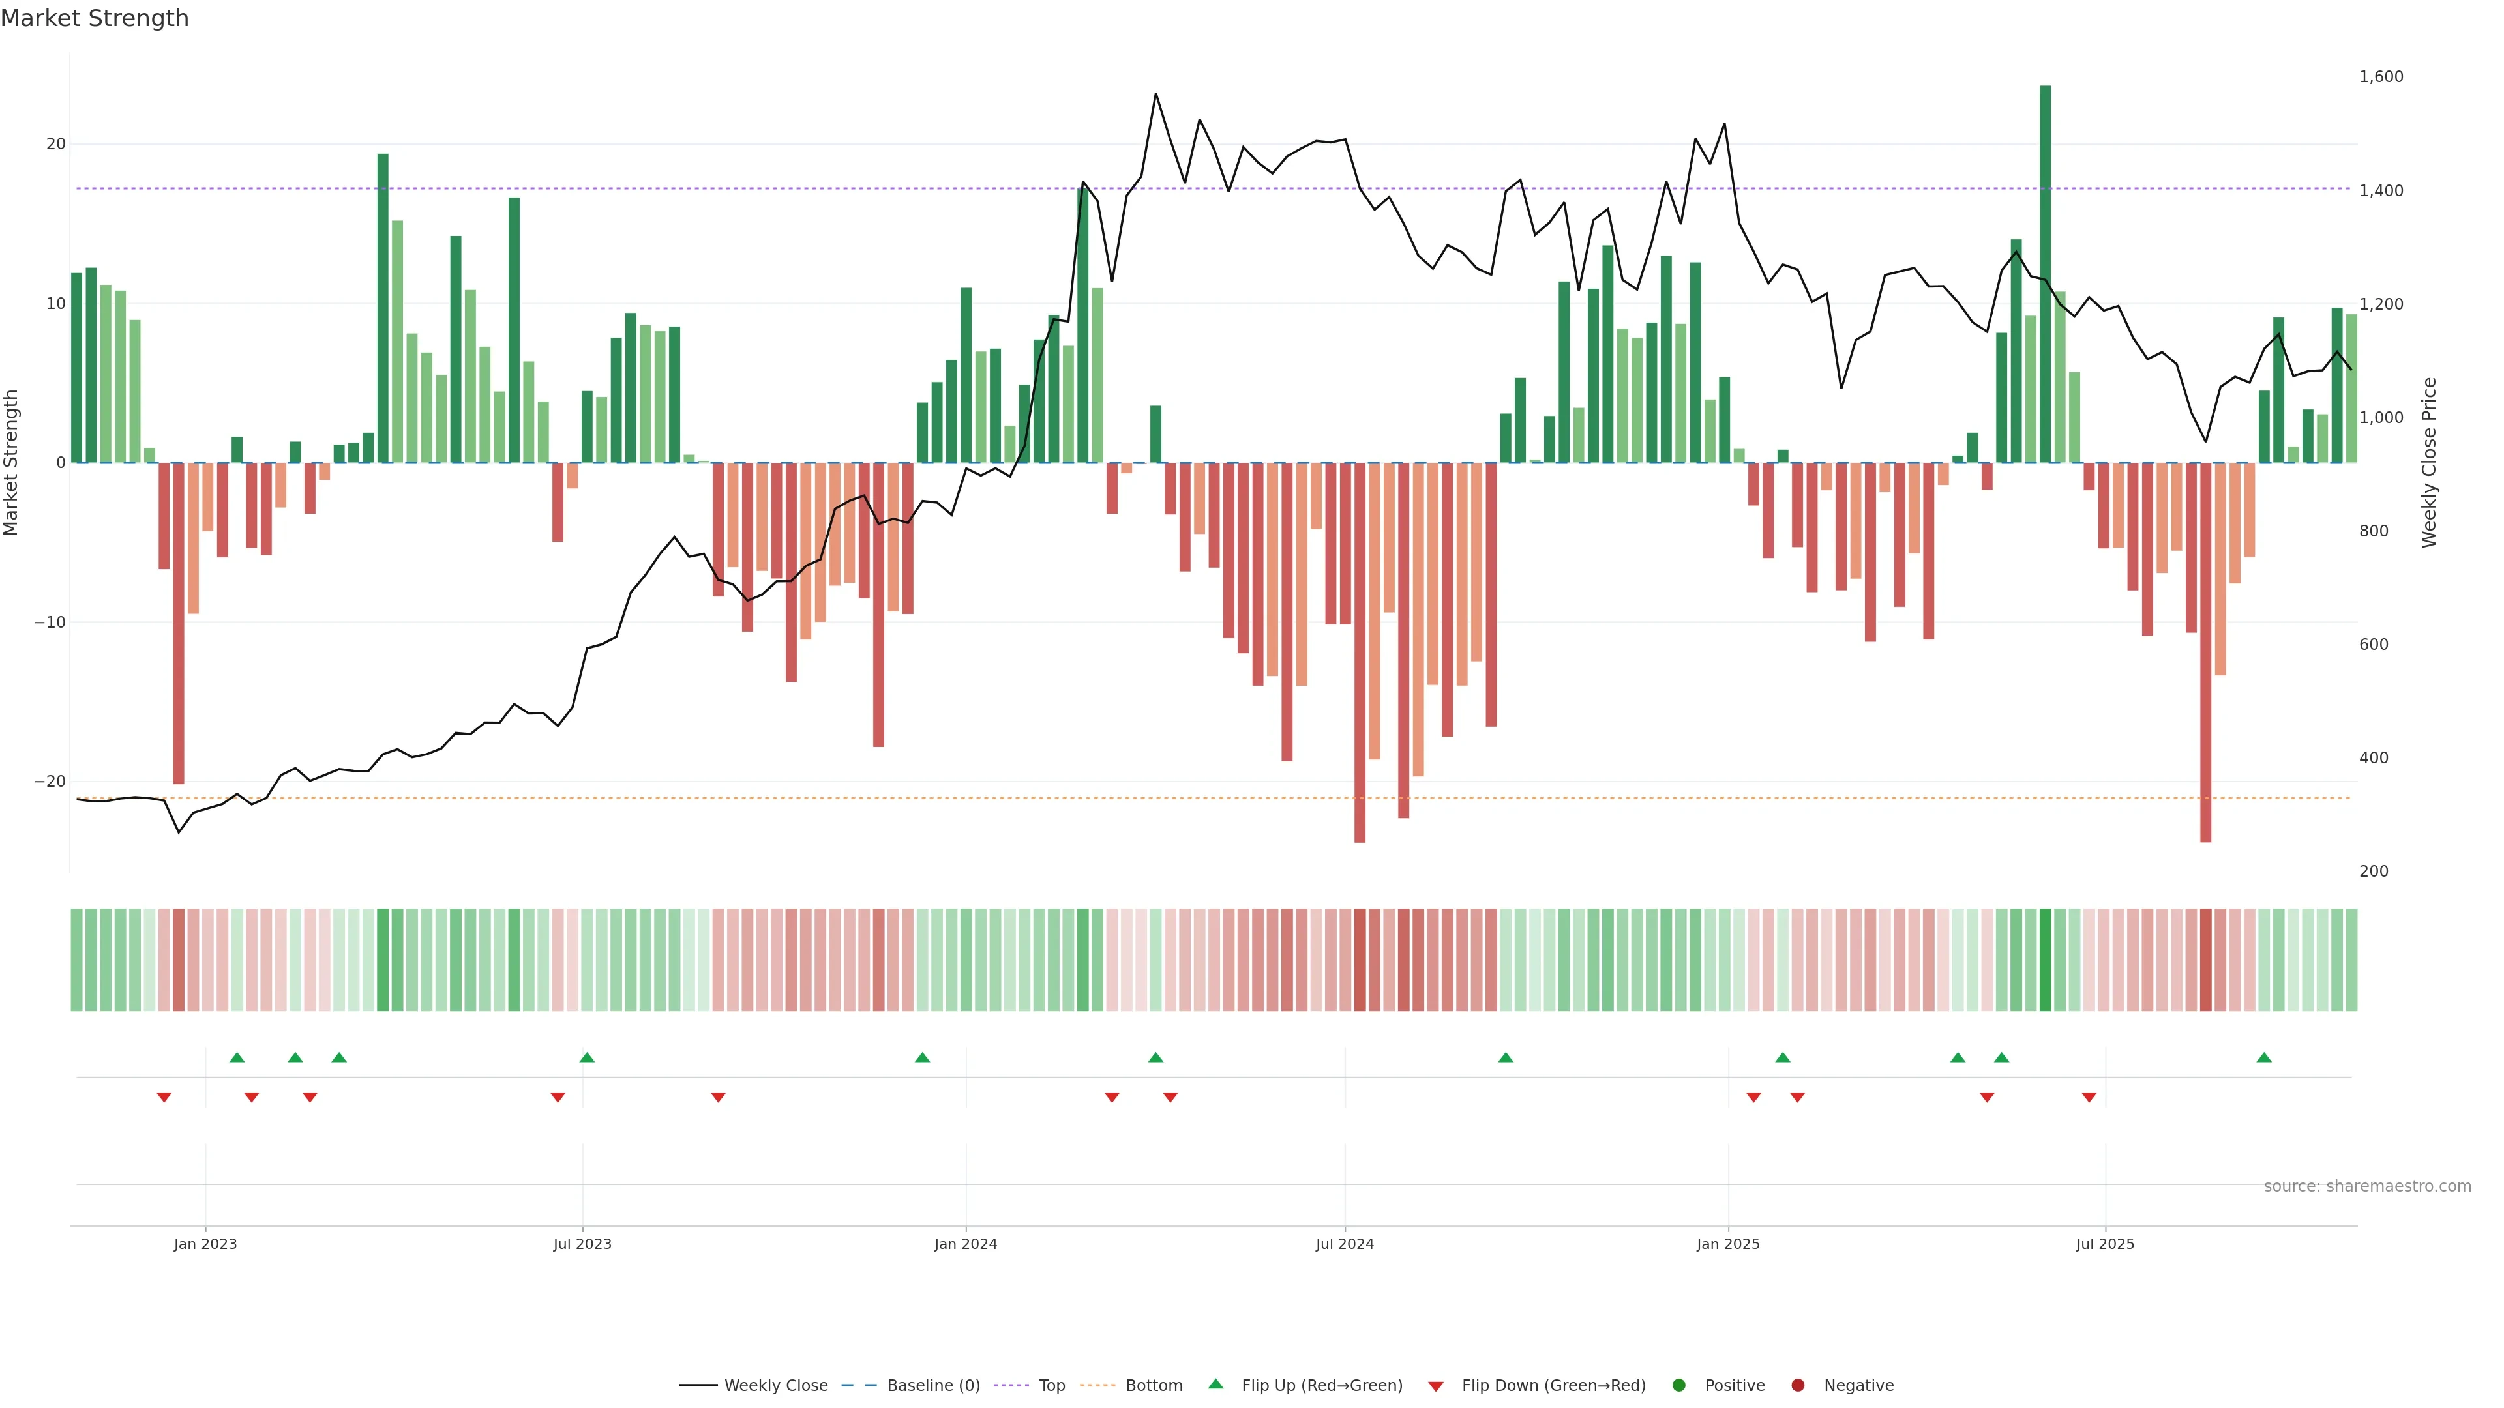The height and width of the screenshot is (1408, 2504).
Task: Click the red flip-down marker just before Jul 2025
Action: click(x=2089, y=1097)
